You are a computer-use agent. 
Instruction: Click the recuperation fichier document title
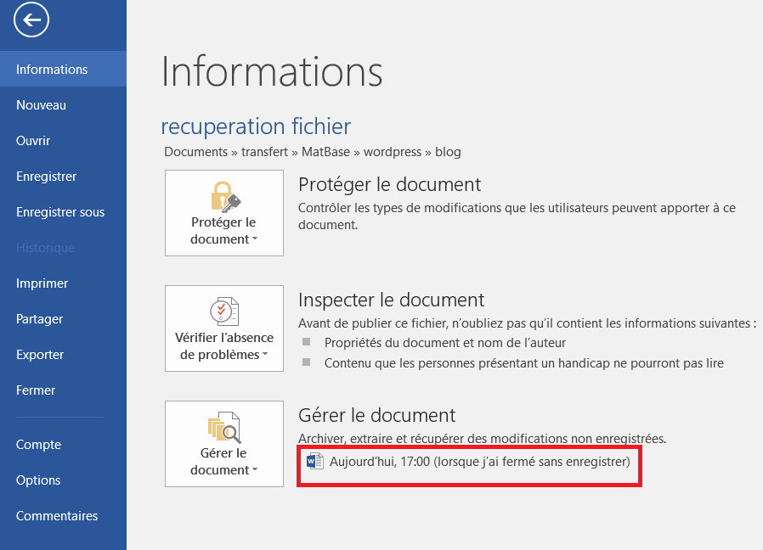(256, 126)
